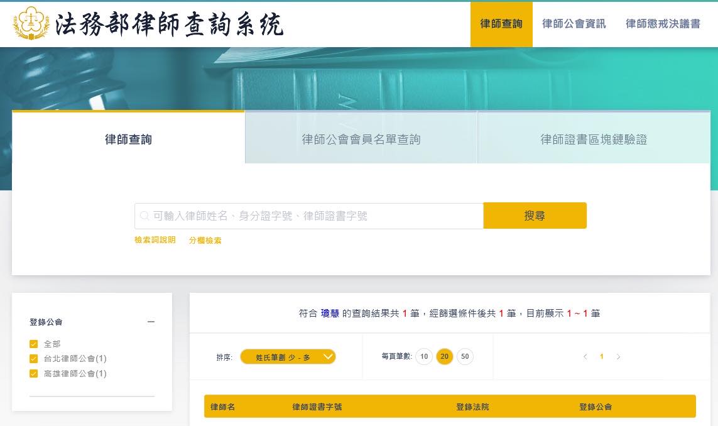
Task: Toggle the 台北律師公會 checkbox
Action: (33, 359)
